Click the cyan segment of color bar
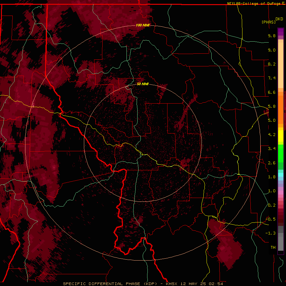 pos(281,175)
